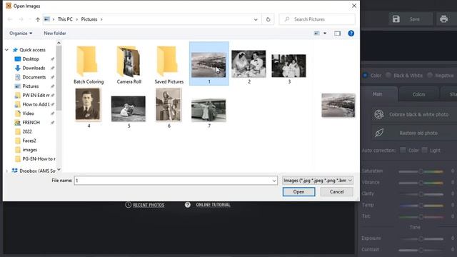Select the Black & White radio button
This screenshot has height=257, width=457.
coord(388,75)
